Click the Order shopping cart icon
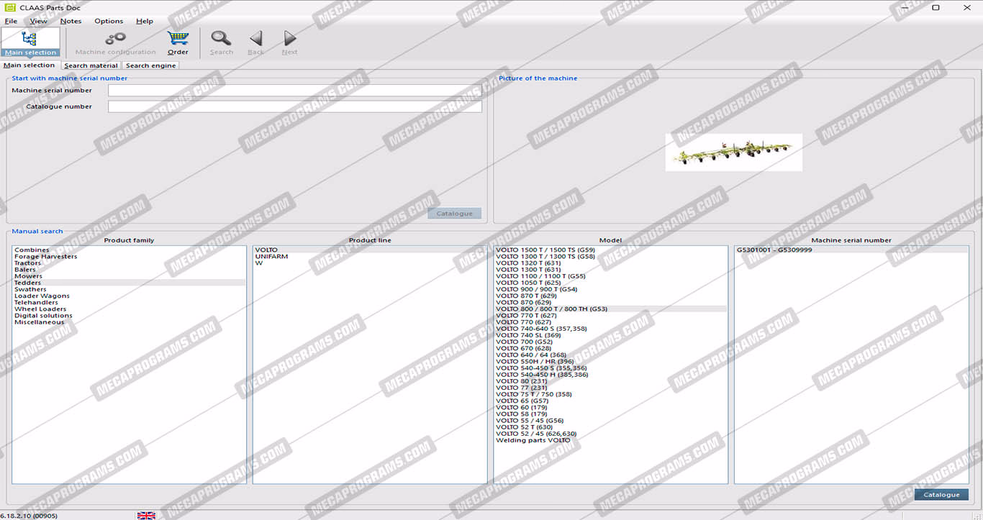This screenshot has height=520, width=983. [x=178, y=39]
